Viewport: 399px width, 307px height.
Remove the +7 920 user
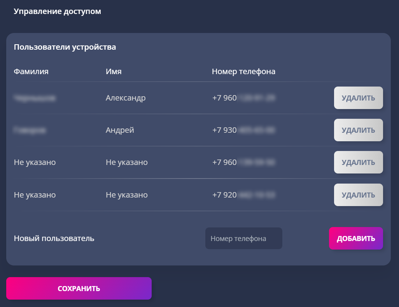[x=358, y=195]
